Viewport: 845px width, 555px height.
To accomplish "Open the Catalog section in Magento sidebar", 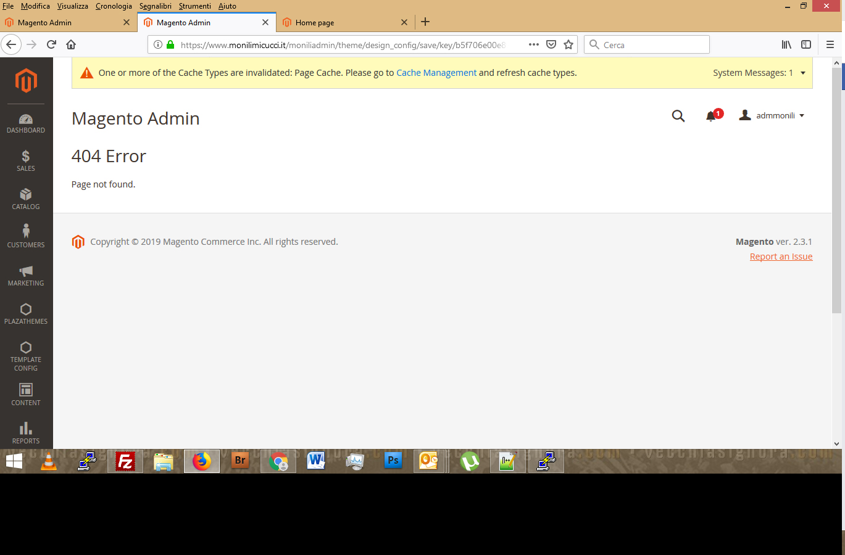I will pyautogui.click(x=25, y=199).
